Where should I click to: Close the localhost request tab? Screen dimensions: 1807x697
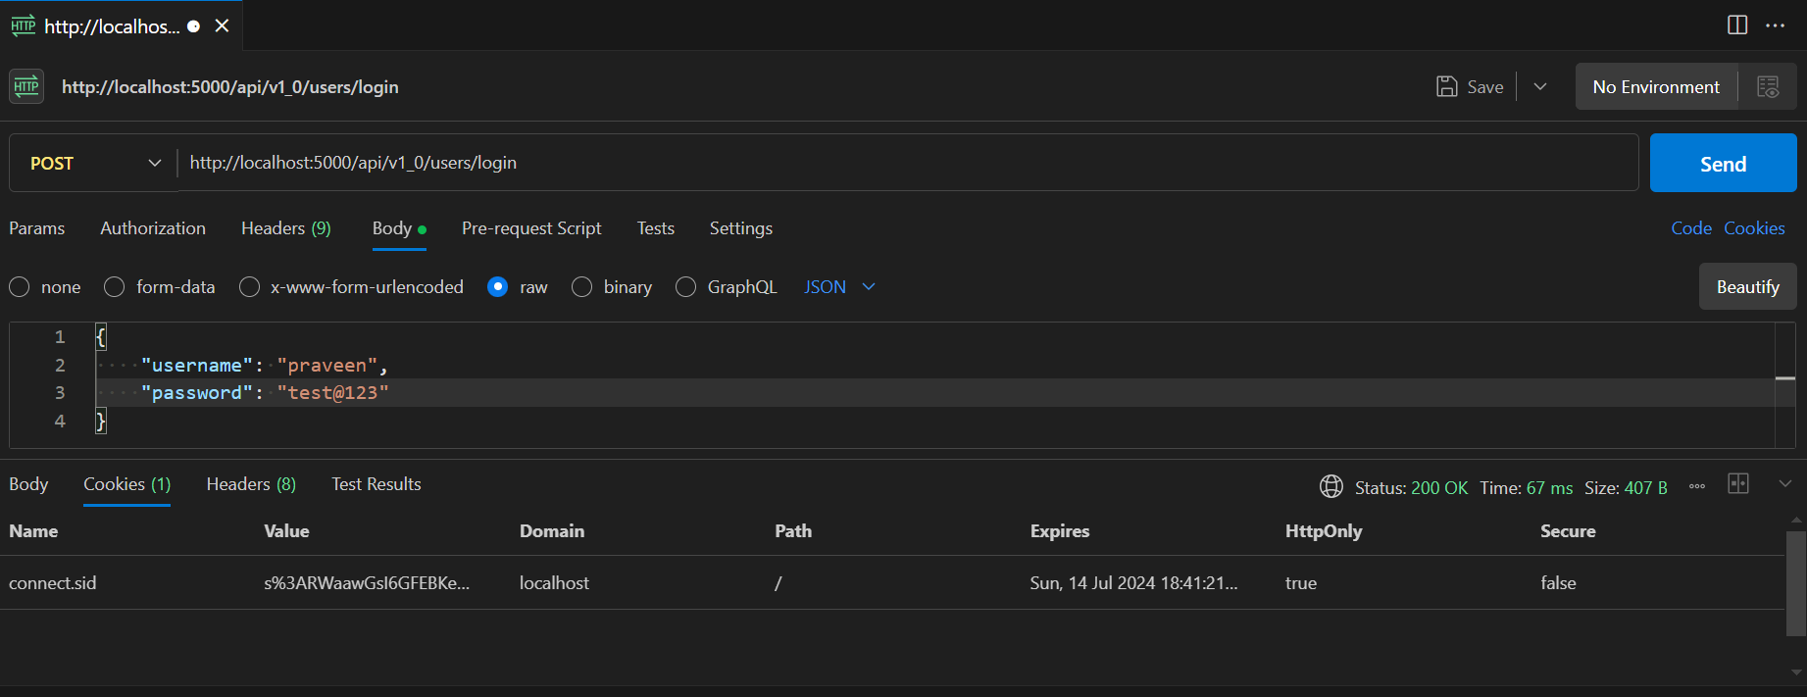click(x=222, y=26)
